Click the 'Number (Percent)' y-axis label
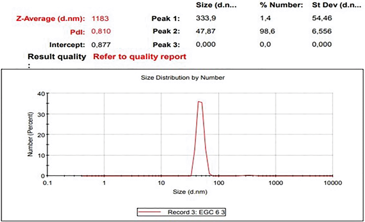Viewport: 365px width, 222px height. point(30,134)
